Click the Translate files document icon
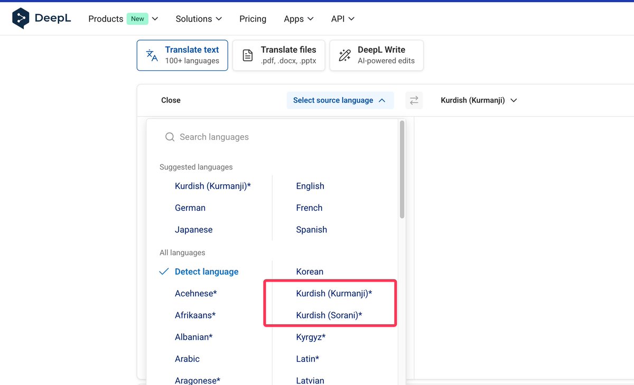 coord(248,55)
